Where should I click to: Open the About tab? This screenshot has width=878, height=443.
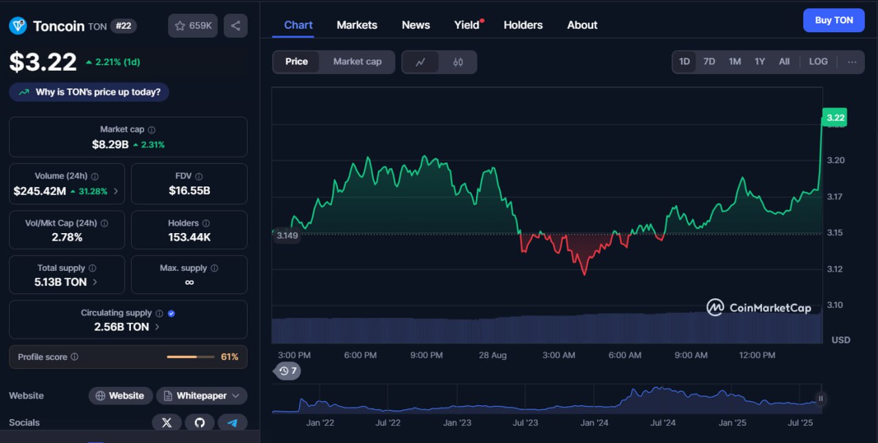[x=582, y=25]
